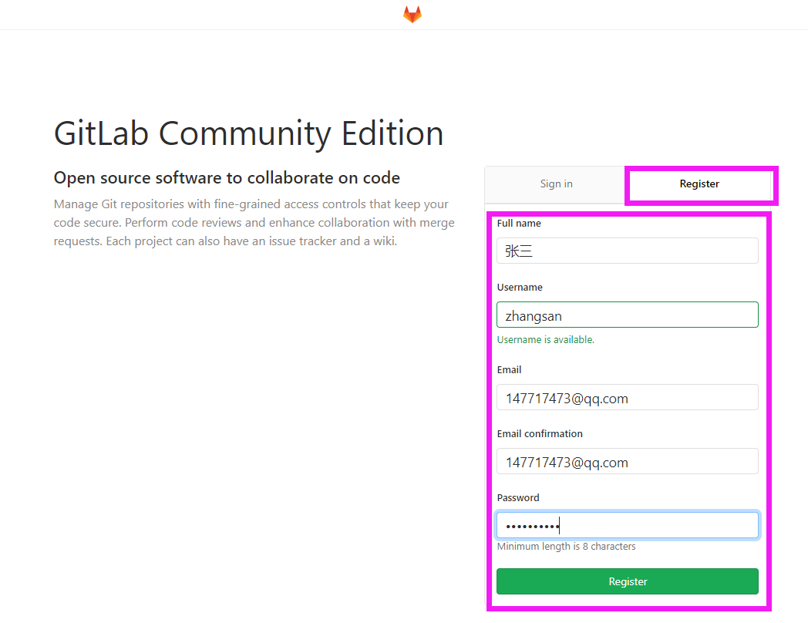The width and height of the screenshot is (808, 623).
Task: Focus the Full name input field
Action: click(627, 251)
